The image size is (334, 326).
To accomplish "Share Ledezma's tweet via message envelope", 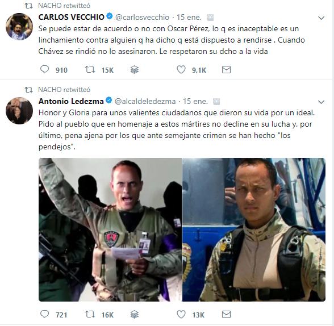I will click(x=226, y=314).
